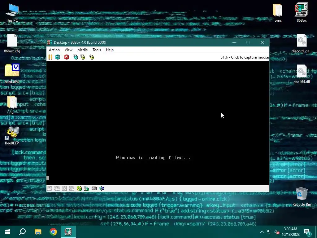
Task: Click the 86Box taskbar button
Action: pyautogui.click(x=68, y=232)
